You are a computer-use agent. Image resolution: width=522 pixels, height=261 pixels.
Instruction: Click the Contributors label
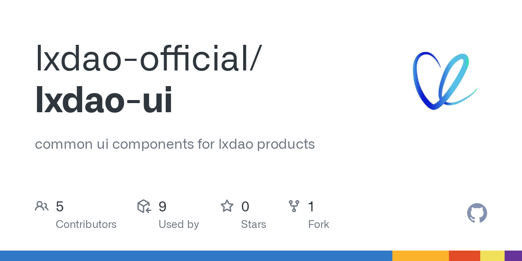pyautogui.click(x=86, y=224)
